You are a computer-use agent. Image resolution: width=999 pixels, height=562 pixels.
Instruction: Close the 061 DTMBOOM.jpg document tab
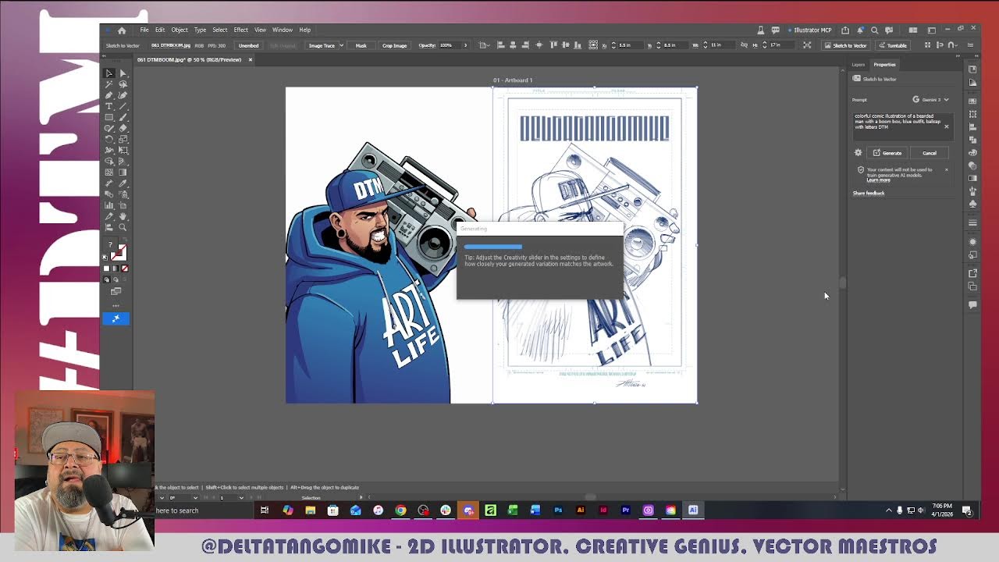tap(250, 59)
